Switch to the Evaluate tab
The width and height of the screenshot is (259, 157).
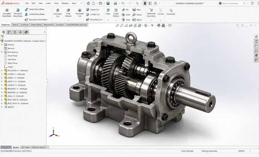coord(60,25)
